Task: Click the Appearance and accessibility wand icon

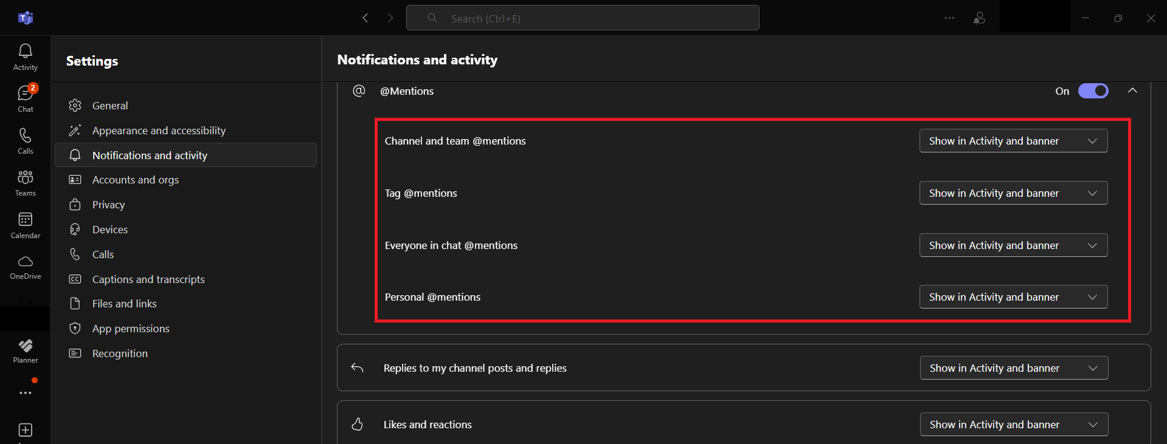Action: pyautogui.click(x=75, y=130)
